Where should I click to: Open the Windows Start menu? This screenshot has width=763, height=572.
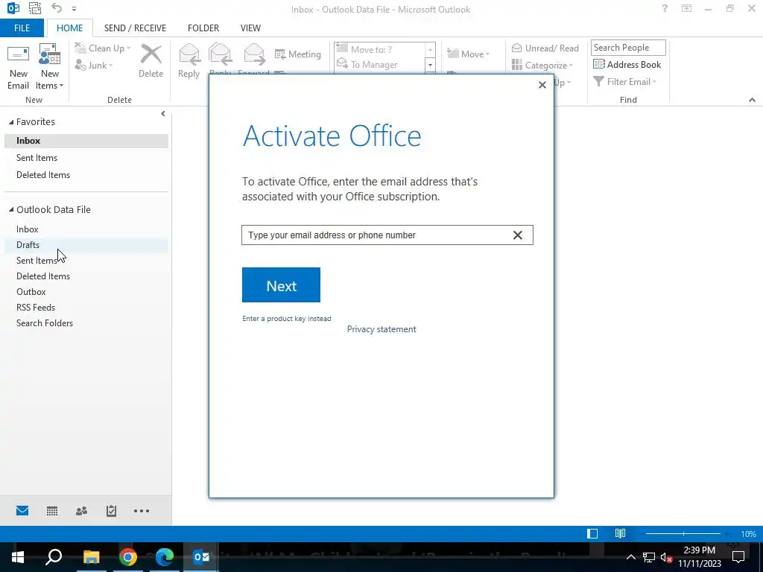pyautogui.click(x=18, y=557)
